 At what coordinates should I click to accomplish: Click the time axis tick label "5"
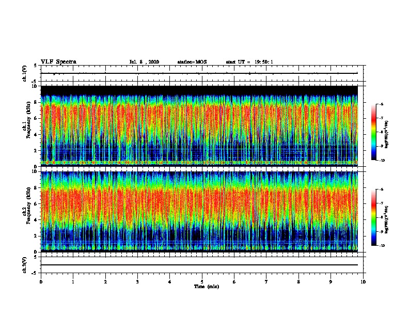click(x=202, y=282)
